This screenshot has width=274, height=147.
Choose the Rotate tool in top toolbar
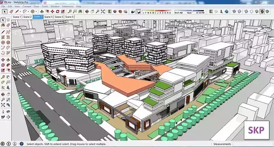tap(58, 11)
